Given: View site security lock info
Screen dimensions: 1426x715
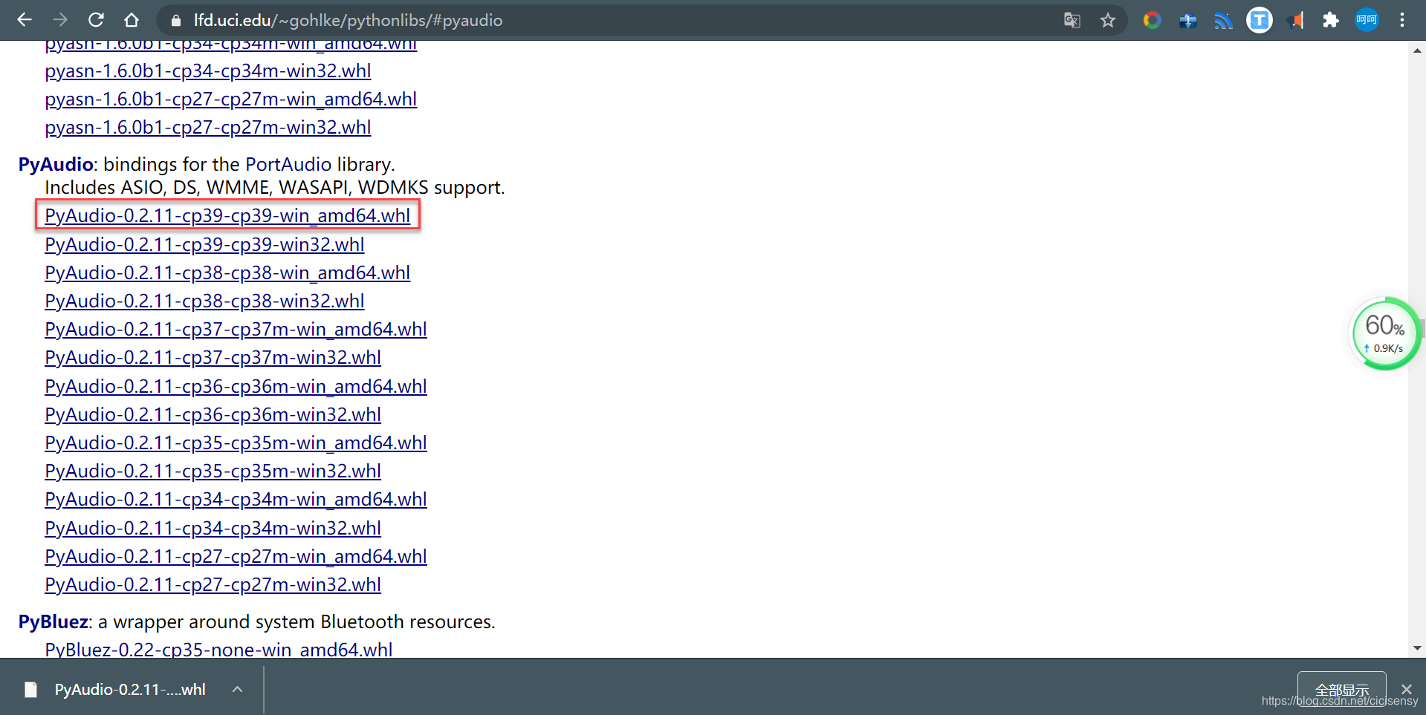Looking at the screenshot, I should click(176, 21).
